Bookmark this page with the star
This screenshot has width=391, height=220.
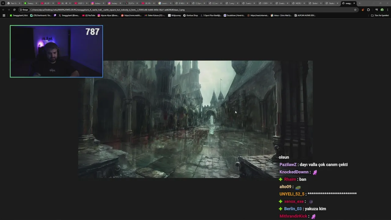(355, 10)
